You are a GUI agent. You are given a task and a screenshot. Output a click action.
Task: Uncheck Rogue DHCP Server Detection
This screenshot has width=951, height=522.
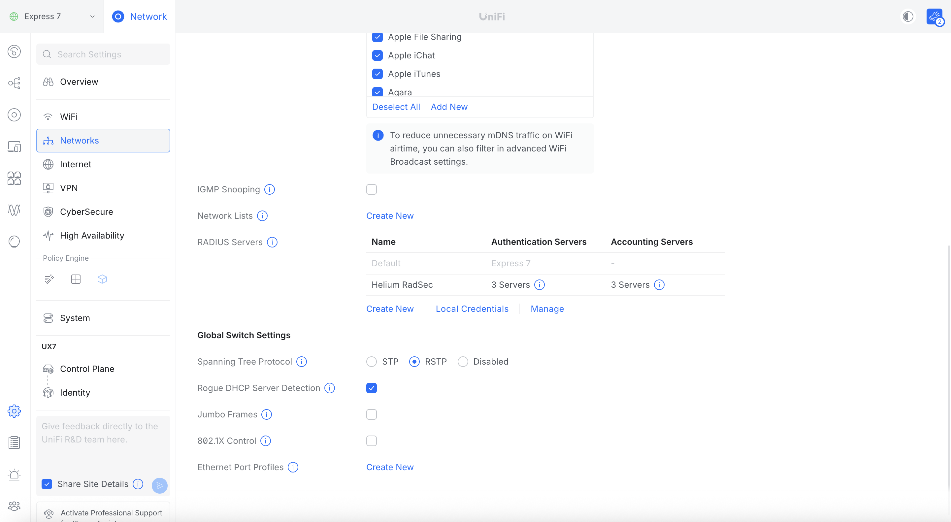point(372,388)
